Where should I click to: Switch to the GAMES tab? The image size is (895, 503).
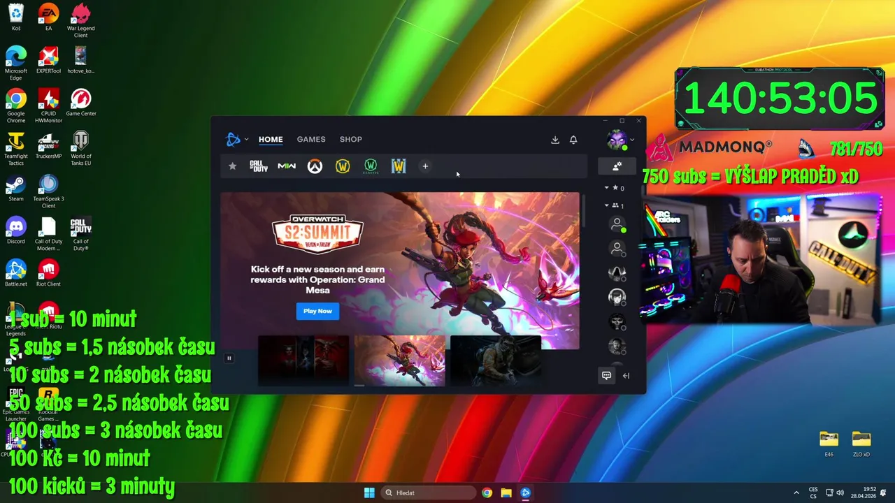(x=311, y=139)
